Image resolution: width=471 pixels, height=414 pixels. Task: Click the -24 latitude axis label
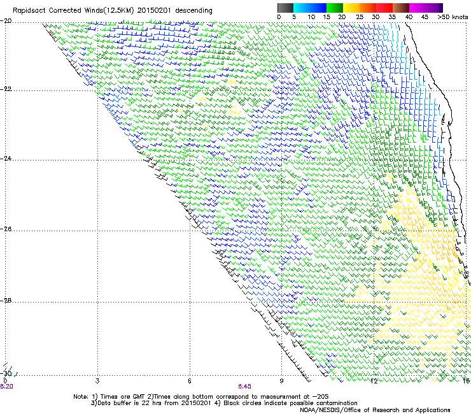(x=6, y=158)
